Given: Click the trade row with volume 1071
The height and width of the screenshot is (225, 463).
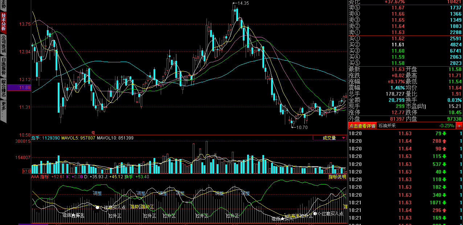Looking at the screenshot, I should click(406, 203).
